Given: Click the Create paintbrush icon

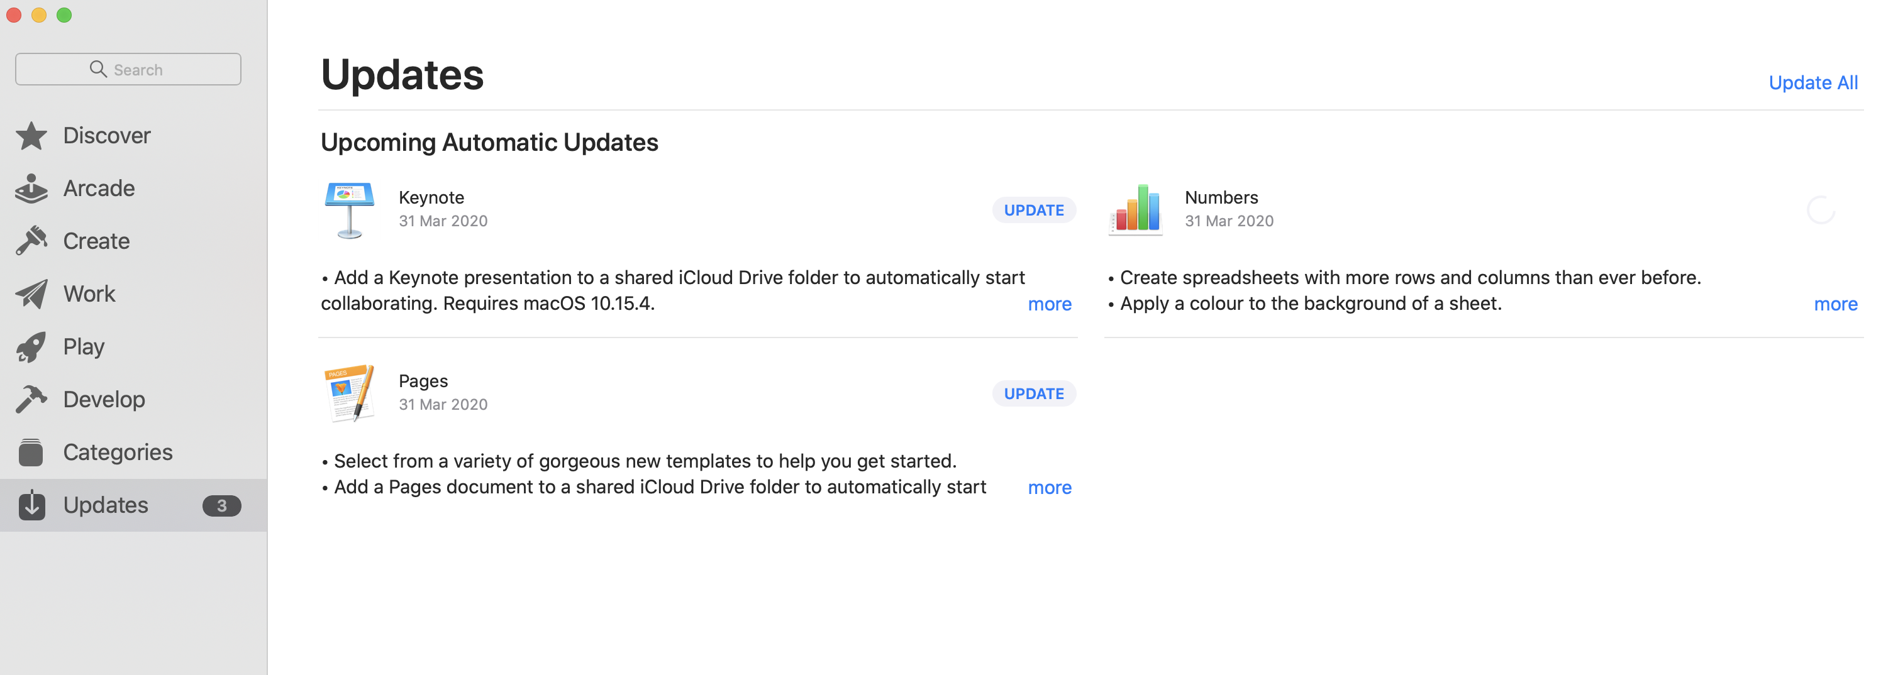Looking at the screenshot, I should point(31,241).
